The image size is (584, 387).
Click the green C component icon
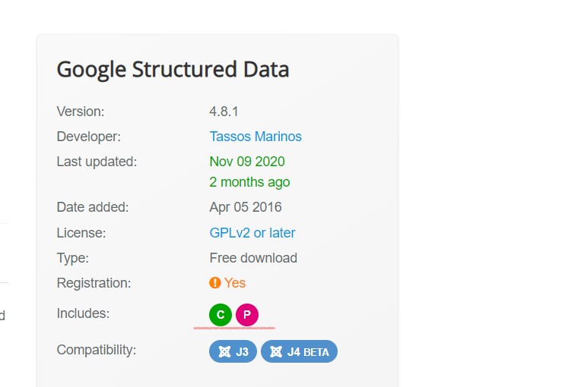(220, 314)
